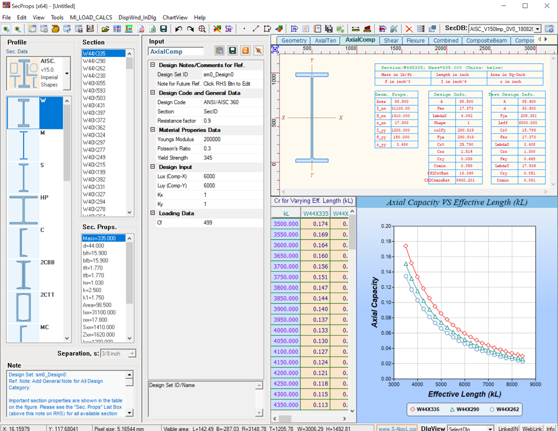The width and height of the screenshot is (558, 431).
Task: Undo the last action
Action: pyautogui.click(x=178, y=28)
